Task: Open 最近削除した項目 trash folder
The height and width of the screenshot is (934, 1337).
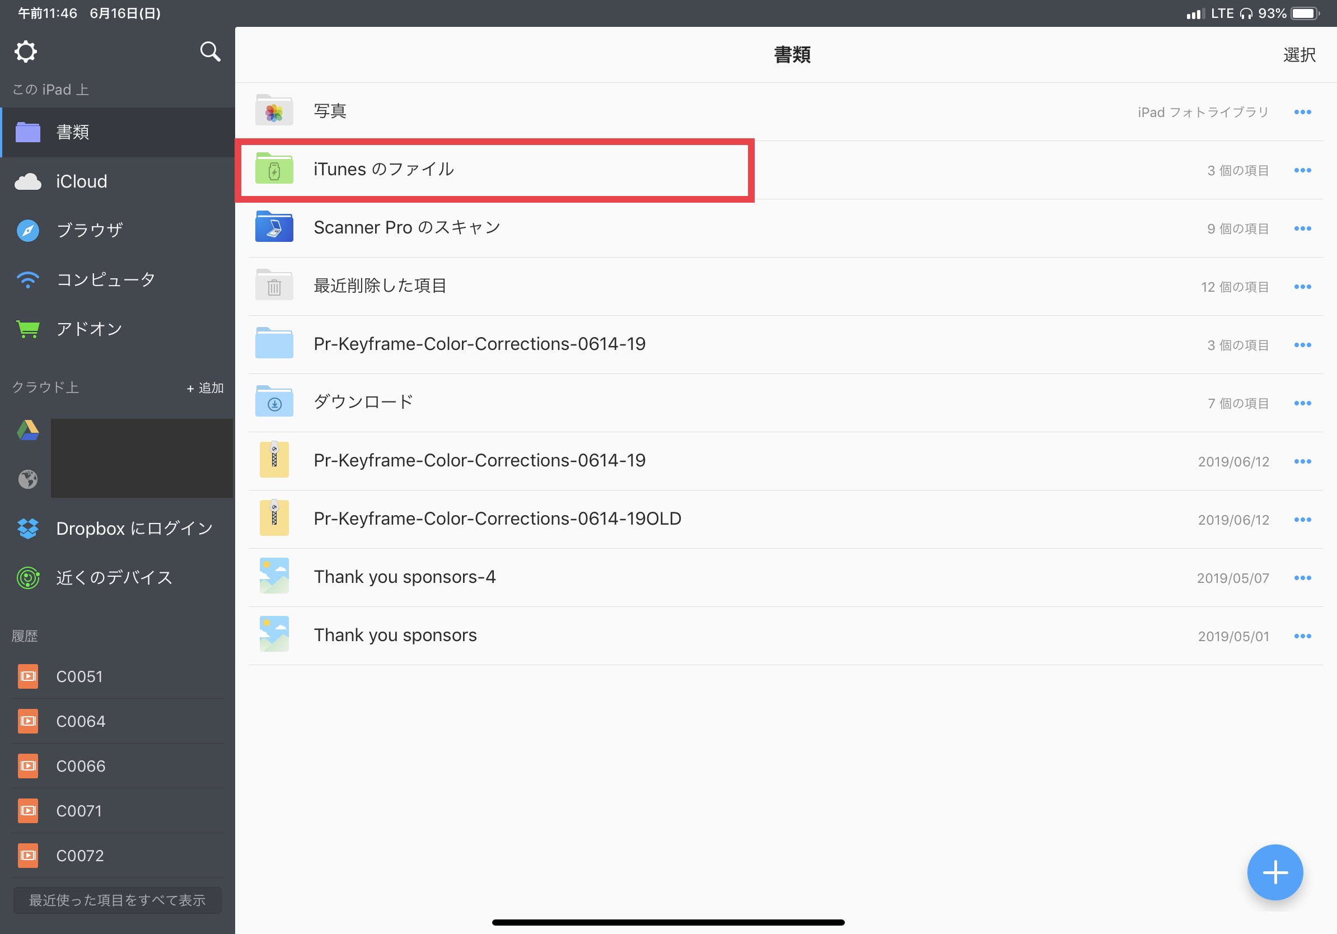Action: [x=380, y=286]
